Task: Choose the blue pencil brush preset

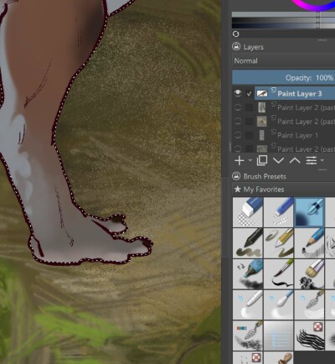Action: (x=309, y=243)
